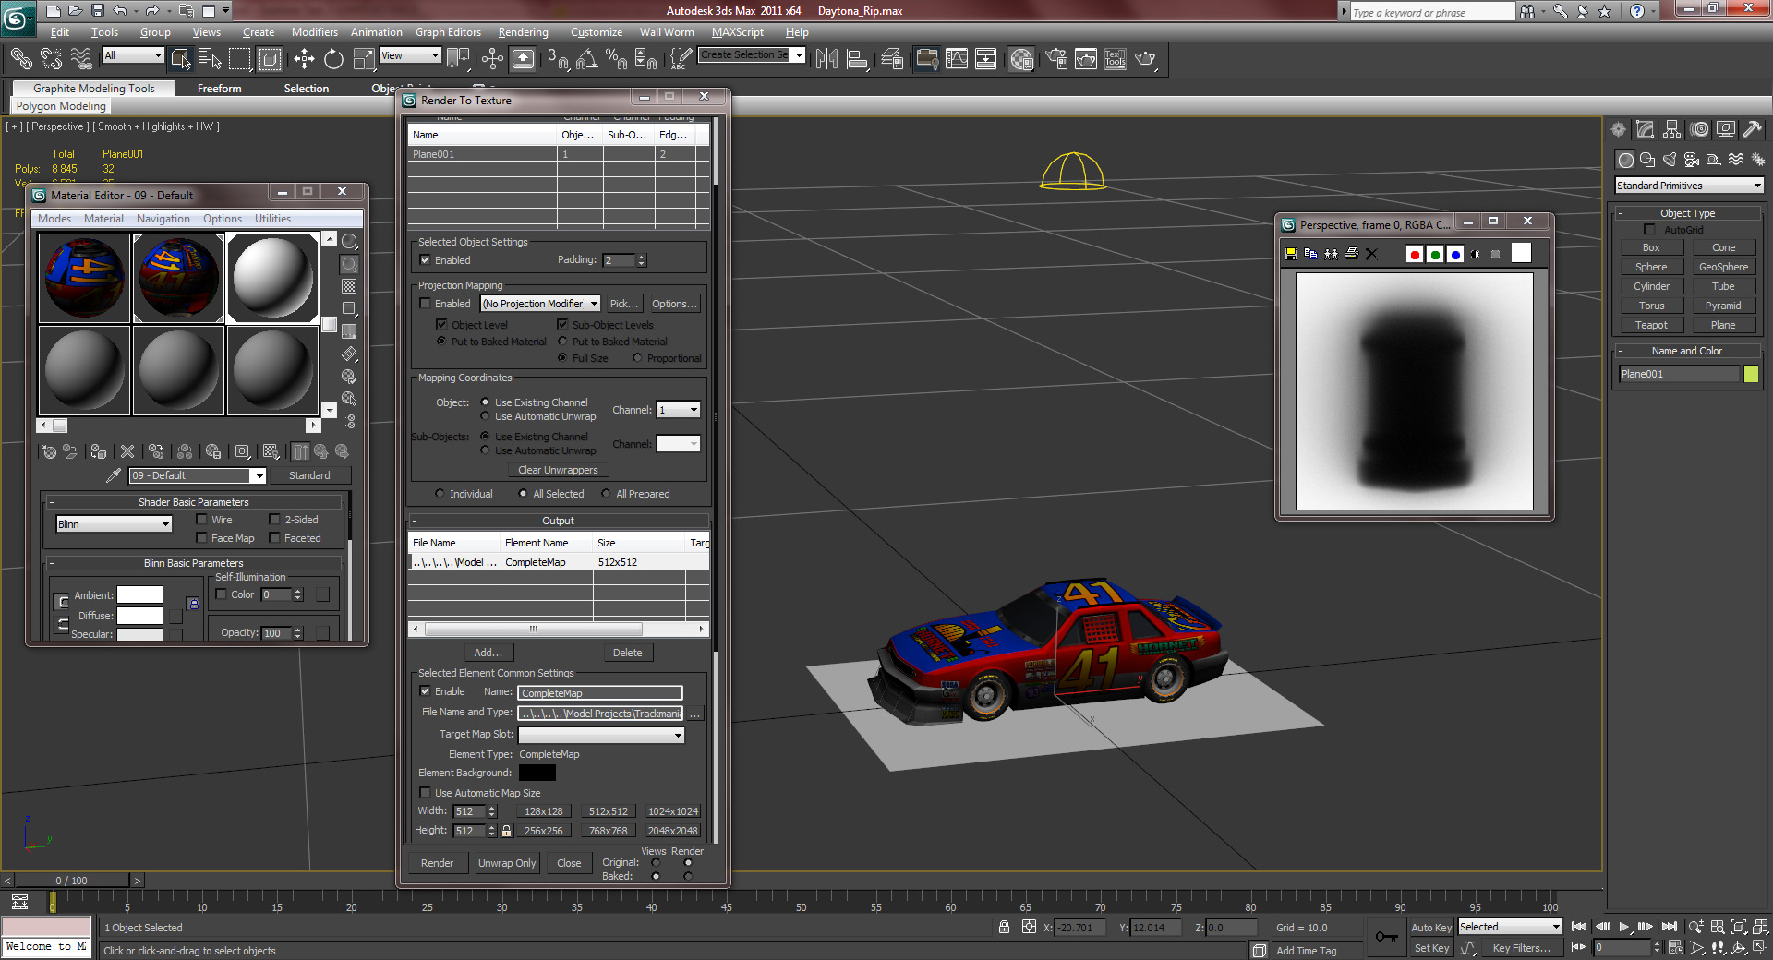The width and height of the screenshot is (1773, 960).
Task: Toggle Angle Snap icon
Action: point(587,59)
